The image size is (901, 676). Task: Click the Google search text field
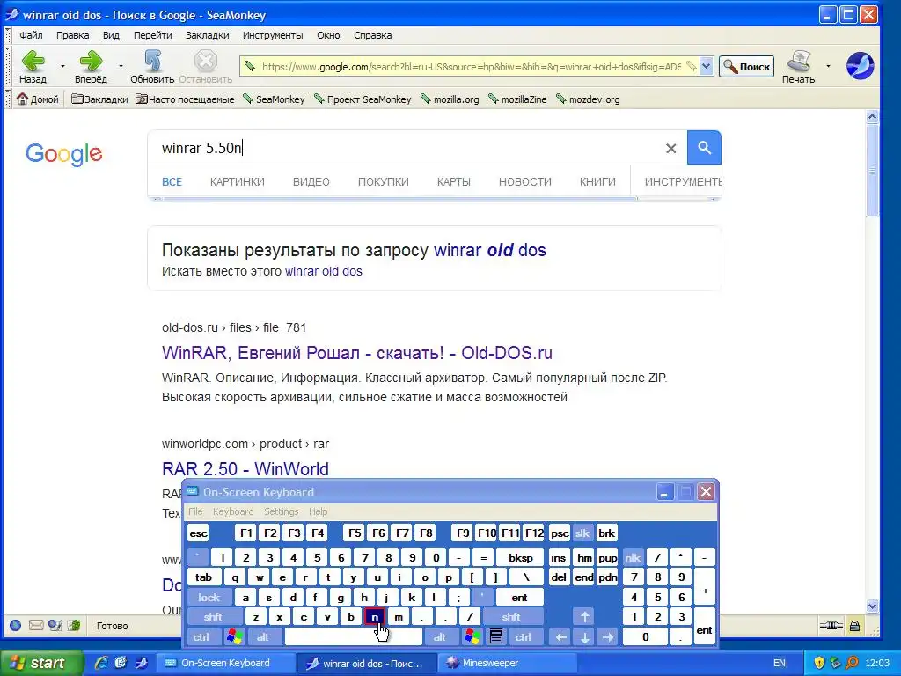pyautogui.click(x=408, y=148)
